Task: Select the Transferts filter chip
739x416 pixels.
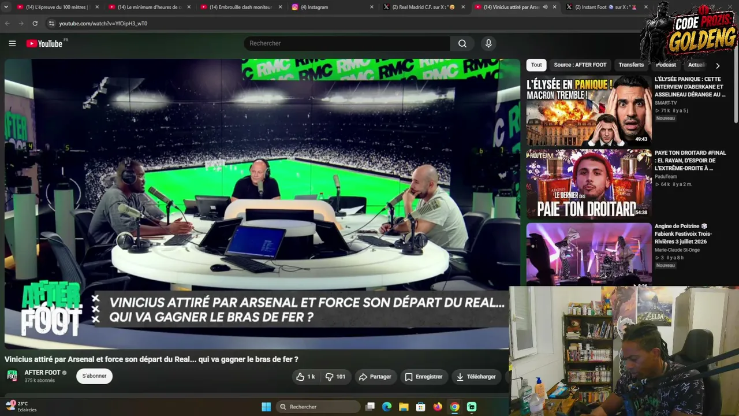Action: pyautogui.click(x=631, y=65)
